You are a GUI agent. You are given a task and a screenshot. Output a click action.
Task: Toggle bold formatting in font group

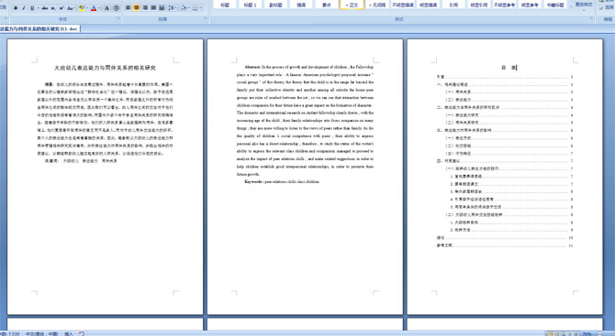pos(16,8)
